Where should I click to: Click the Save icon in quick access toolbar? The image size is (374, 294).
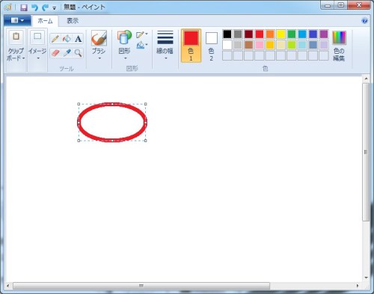[x=24, y=7]
